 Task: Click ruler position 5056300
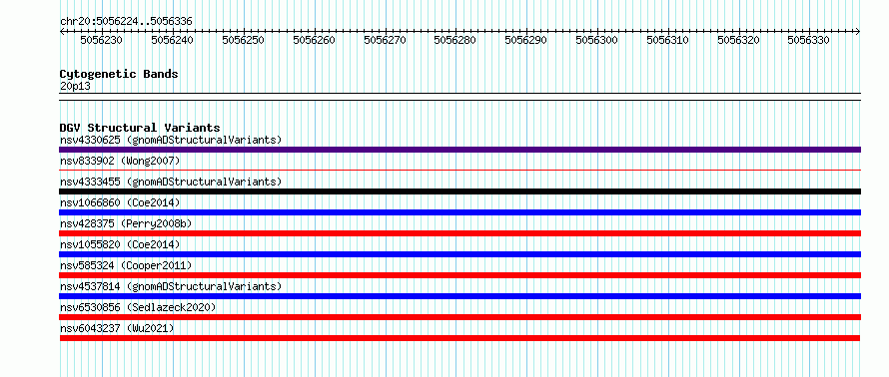tap(597, 40)
